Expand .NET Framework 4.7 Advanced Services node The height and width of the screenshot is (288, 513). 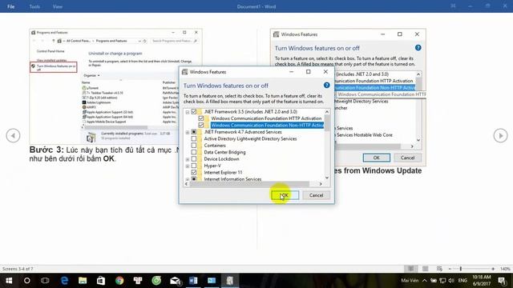tap(188, 132)
